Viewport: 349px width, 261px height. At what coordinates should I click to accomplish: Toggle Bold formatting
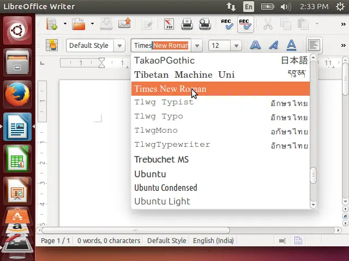[256, 45]
